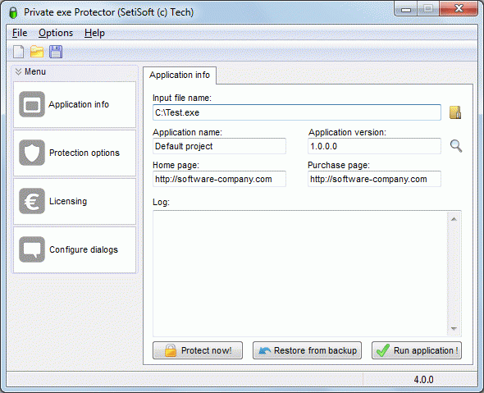The image size is (484, 393).
Task: Save the project with the floppy disk icon
Action: [56, 52]
